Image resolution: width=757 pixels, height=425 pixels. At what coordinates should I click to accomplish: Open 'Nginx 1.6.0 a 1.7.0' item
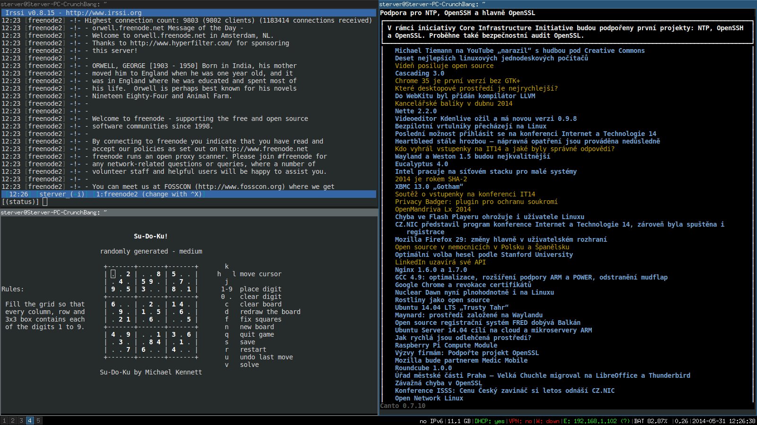coord(431,270)
